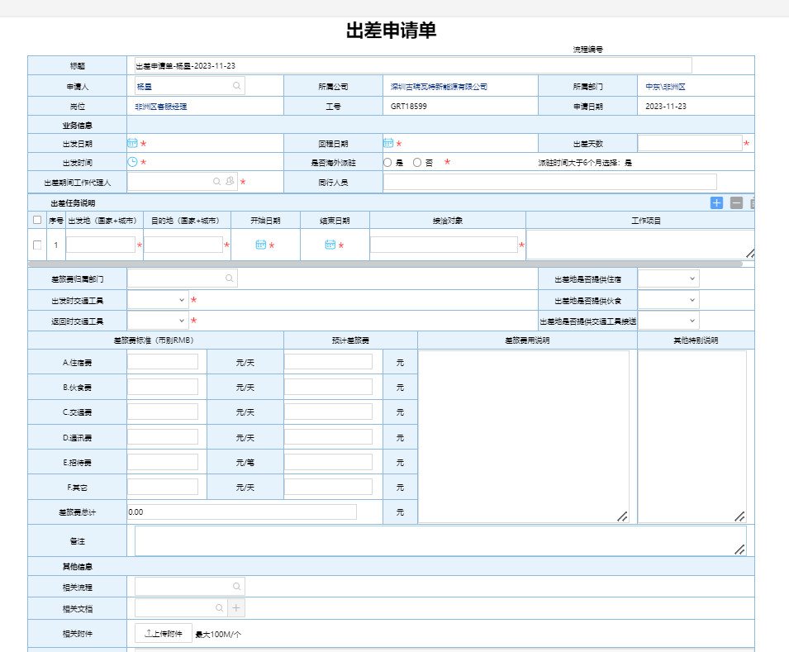789x652 pixels.
Task: Open 出发时交通工具 dropdown
Action: pos(158,300)
